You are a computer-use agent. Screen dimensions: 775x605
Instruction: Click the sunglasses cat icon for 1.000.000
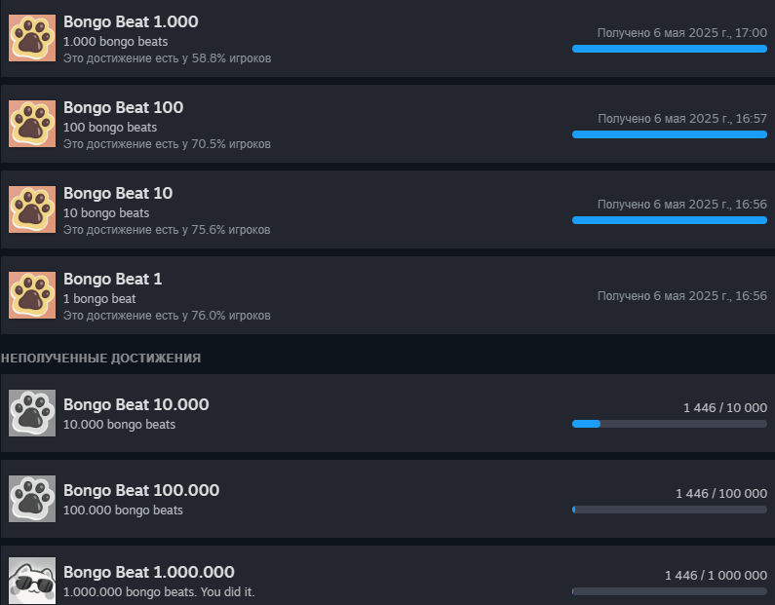32,581
